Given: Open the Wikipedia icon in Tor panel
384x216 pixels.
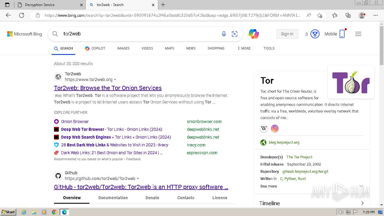Looking at the screenshot, I should click(x=264, y=128).
